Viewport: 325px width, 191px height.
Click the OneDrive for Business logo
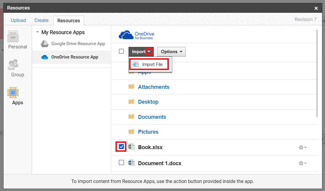click(137, 35)
